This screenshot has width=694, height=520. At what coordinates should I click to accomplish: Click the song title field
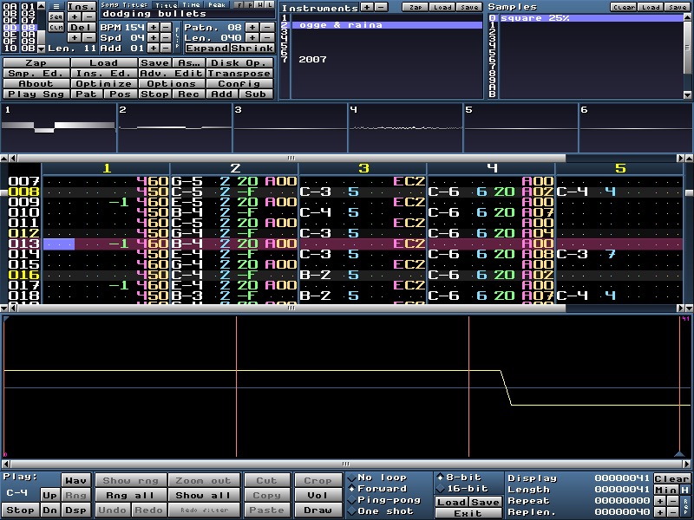tap(187, 14)
